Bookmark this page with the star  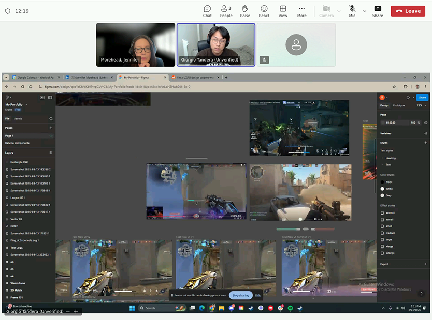394,87
